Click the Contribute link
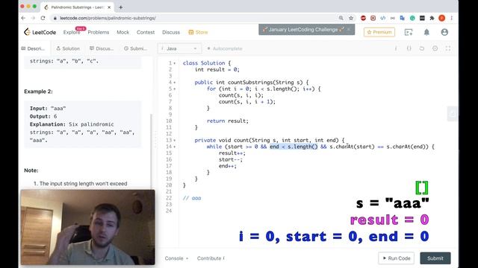 (x=211, y=258)
